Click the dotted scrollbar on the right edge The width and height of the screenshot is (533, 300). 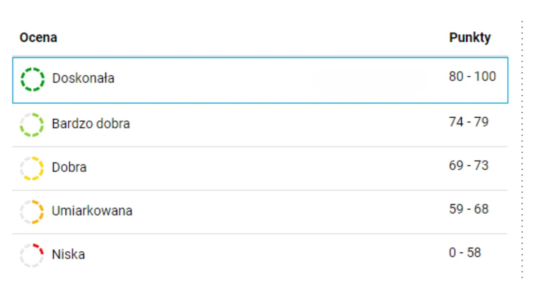click(x=523, y=150)
